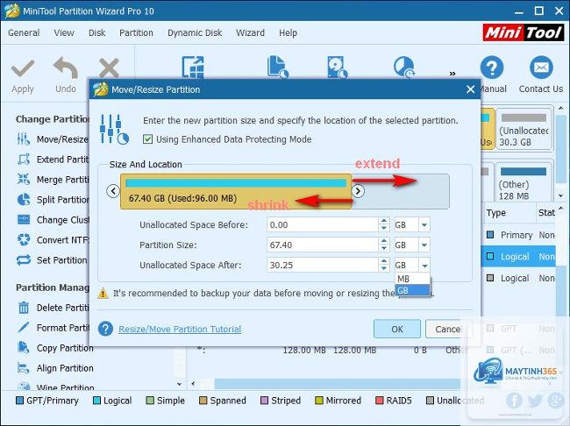Select the (Other) 128 MB disk block
This screenshot has height=426, width=570.
[524, 183]
